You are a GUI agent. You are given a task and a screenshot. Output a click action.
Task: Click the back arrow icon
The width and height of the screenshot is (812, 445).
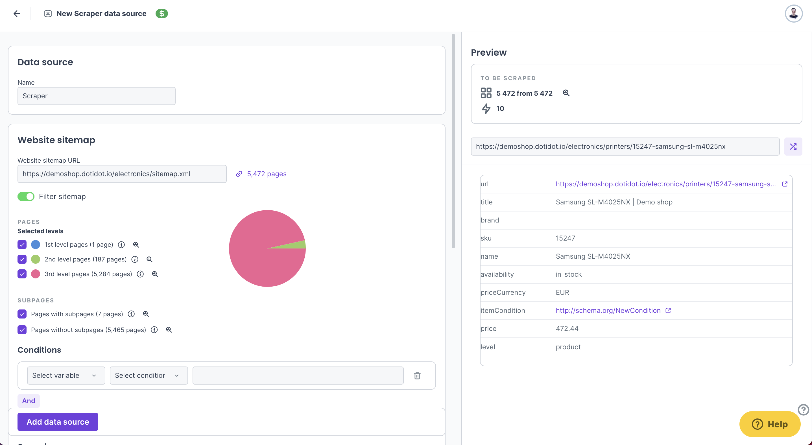click(x=17, y=14)
